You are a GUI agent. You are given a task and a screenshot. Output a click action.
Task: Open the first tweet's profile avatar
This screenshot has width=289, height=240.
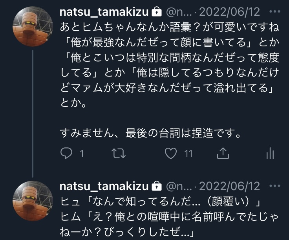coord(31,26)
